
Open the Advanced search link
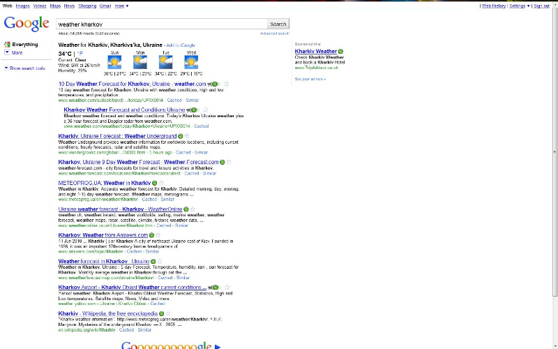[x=273, y=33]
